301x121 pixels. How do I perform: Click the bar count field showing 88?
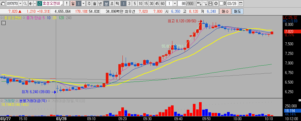(182, 3)
